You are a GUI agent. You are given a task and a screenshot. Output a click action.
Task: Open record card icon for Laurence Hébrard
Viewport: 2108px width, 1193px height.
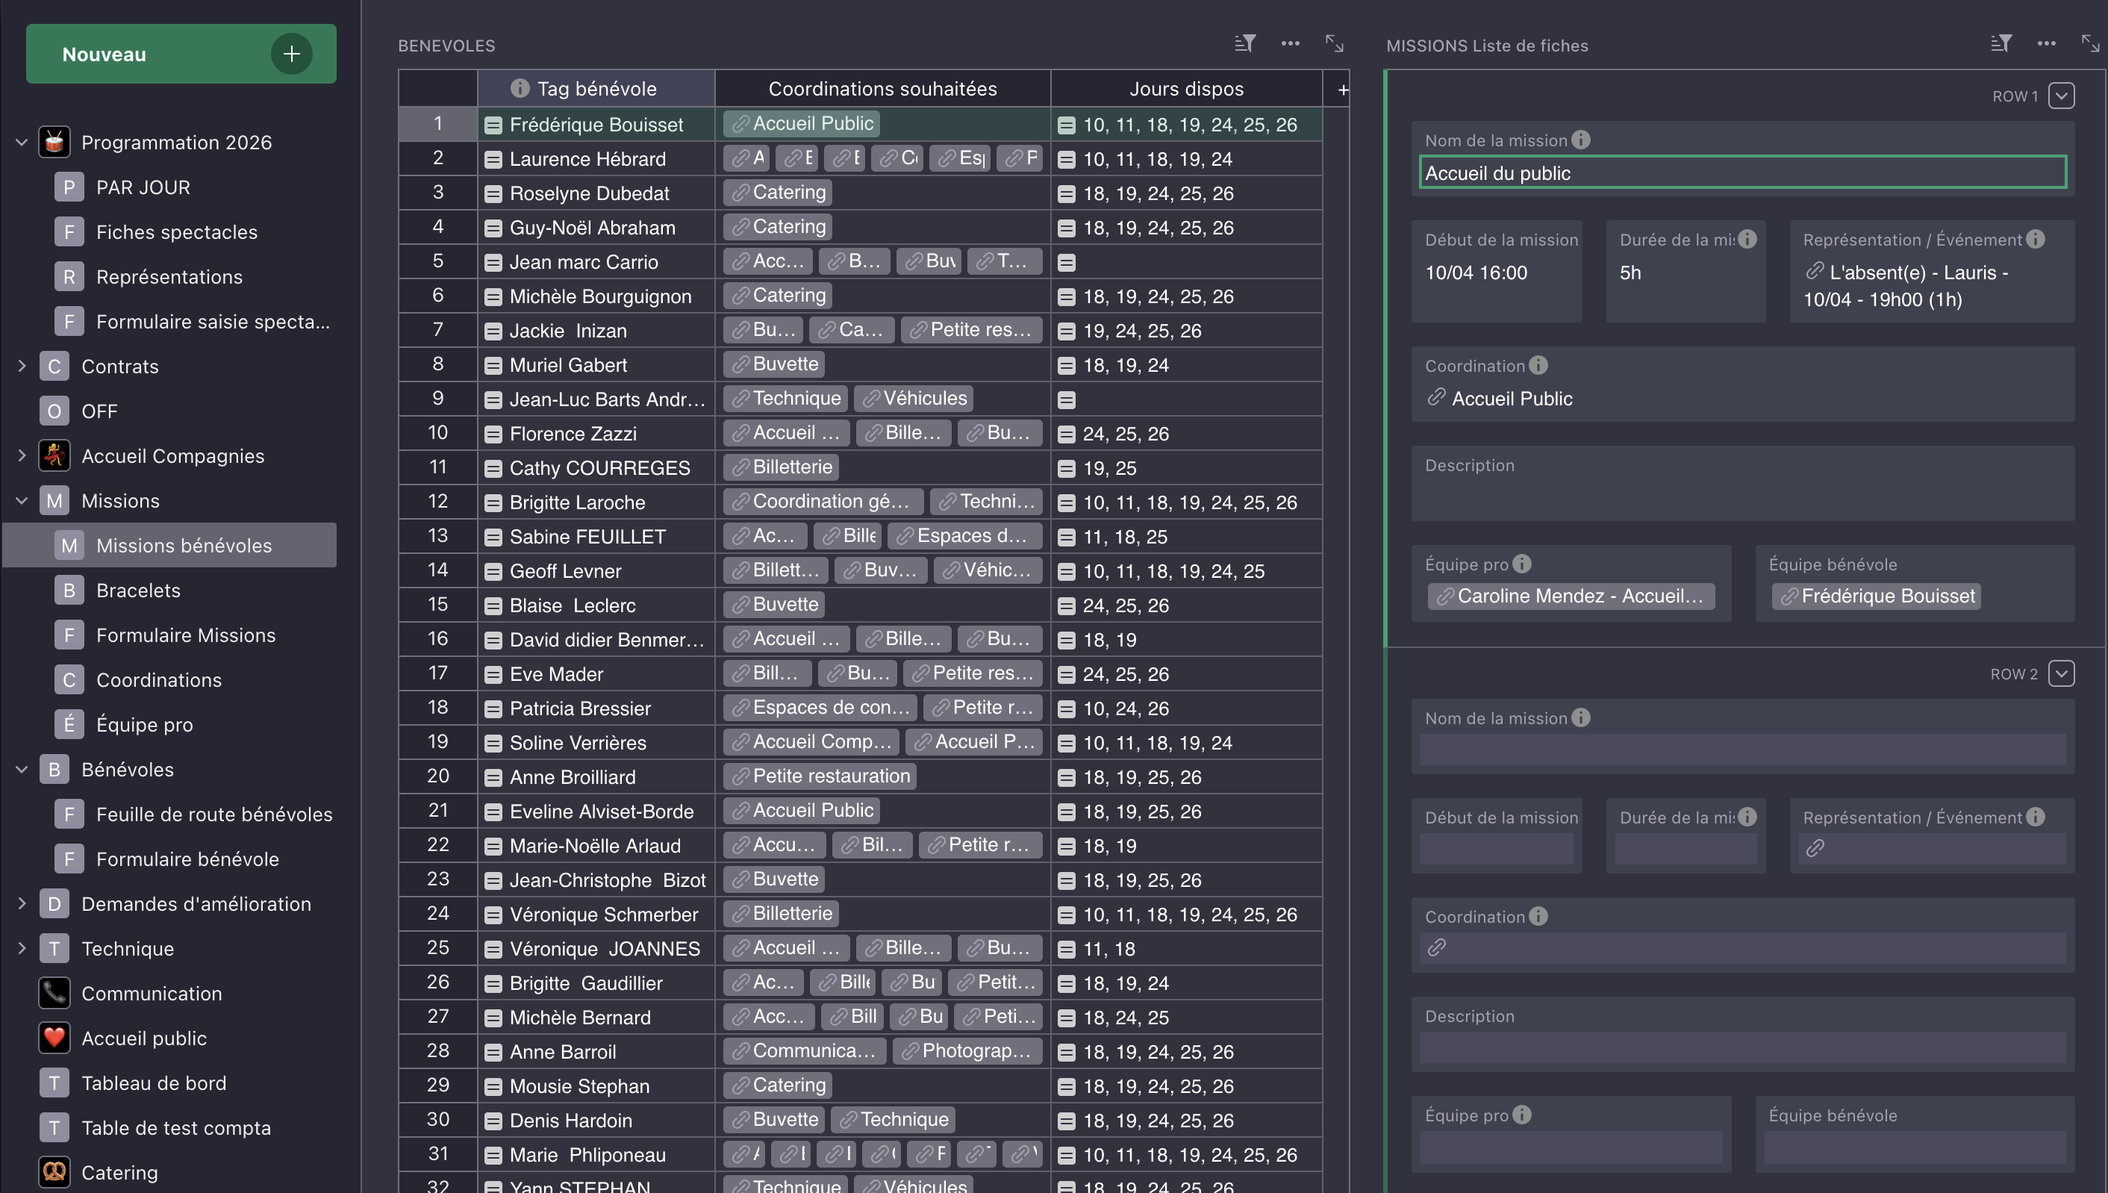pyautogui.click(x=493, y=159)
